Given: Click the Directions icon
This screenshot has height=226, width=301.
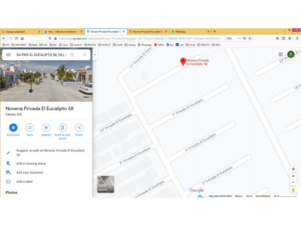Looking at the screenshot, I should (13, 127).
